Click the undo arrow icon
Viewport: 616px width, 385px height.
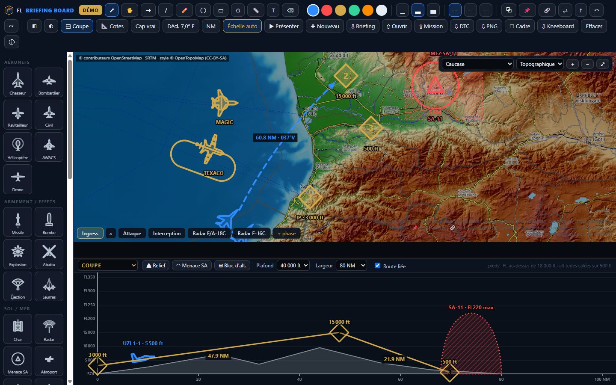[596, 10]
